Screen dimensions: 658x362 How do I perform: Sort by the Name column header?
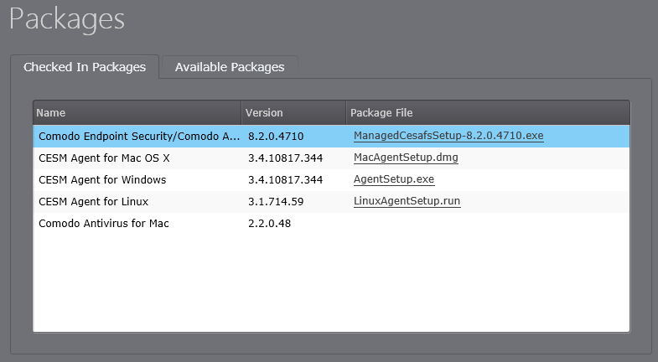(x=137, y=113)
